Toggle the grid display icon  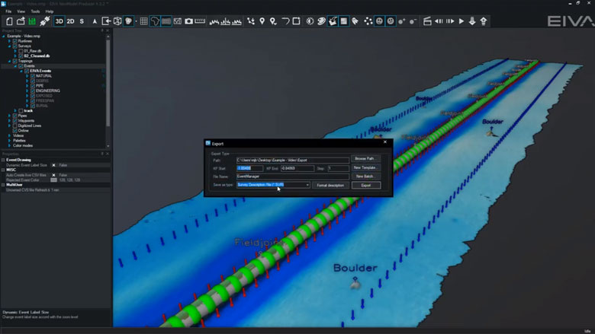click(x=143, y=21)
